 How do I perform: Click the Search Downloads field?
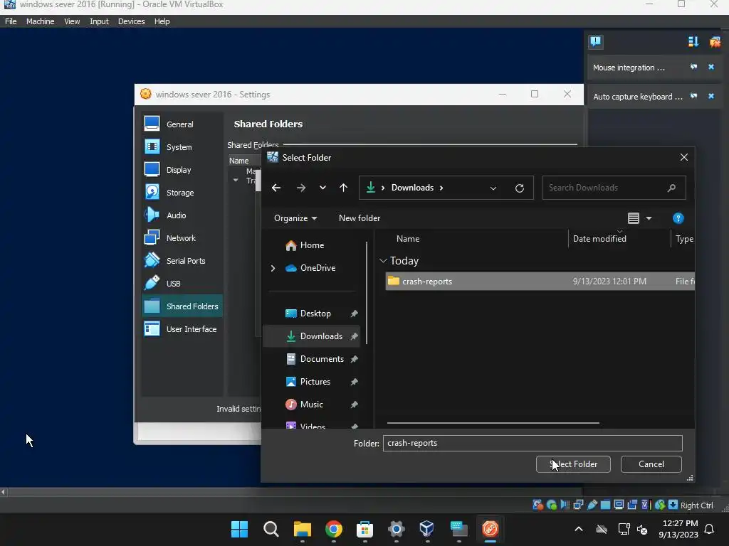tap(614, 188)
